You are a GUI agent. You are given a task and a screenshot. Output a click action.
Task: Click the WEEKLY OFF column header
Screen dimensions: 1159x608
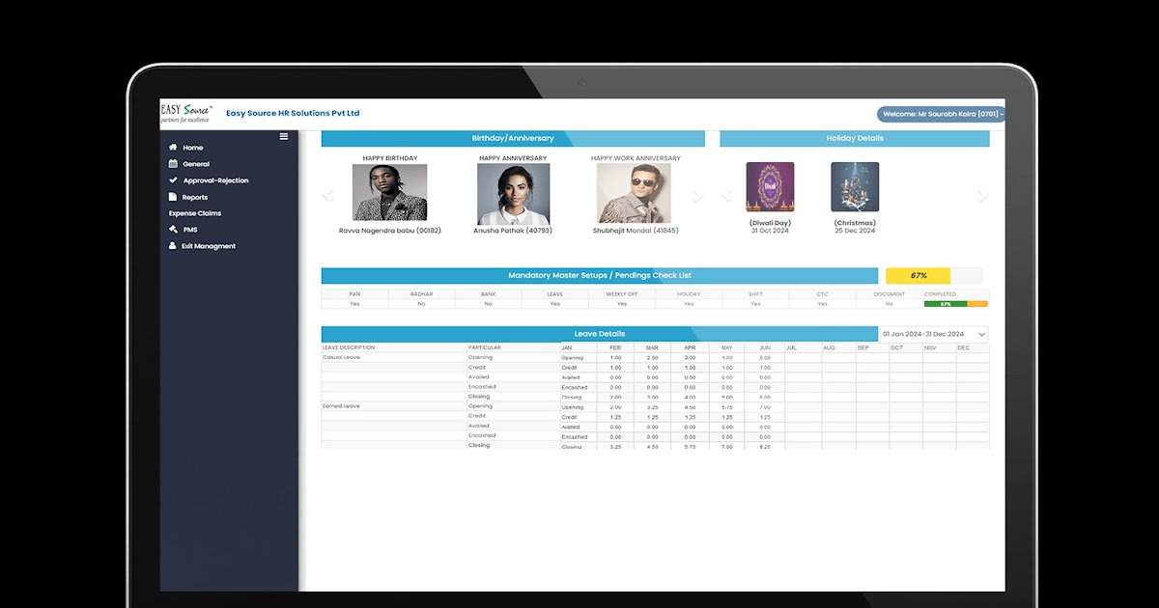[621, 294]
